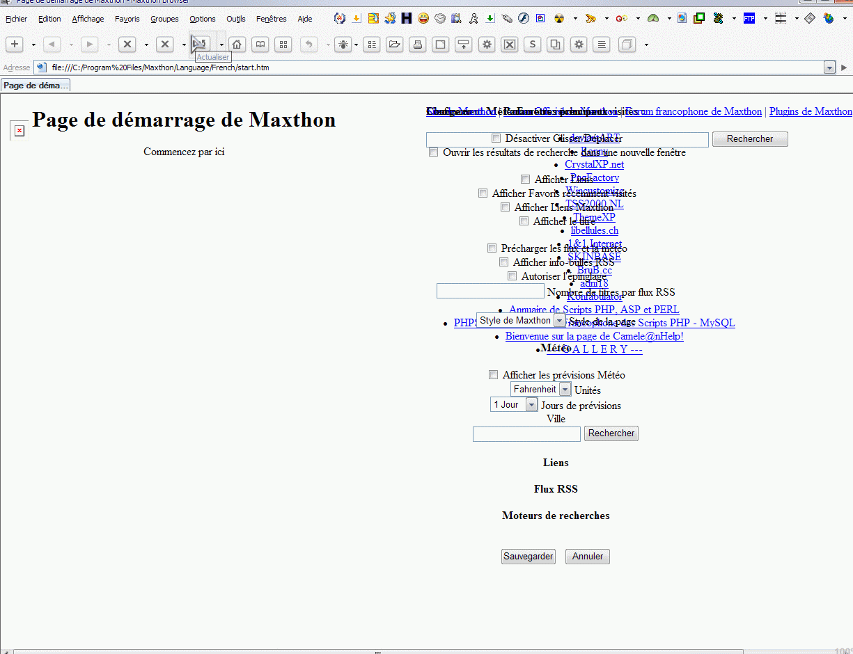Open the Edition menu
The height and width of the screenshot is (654, 853).
[49, 19]
